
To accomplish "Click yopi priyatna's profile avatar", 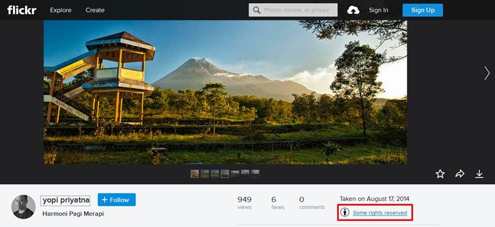I will click(x=24, y=207).
